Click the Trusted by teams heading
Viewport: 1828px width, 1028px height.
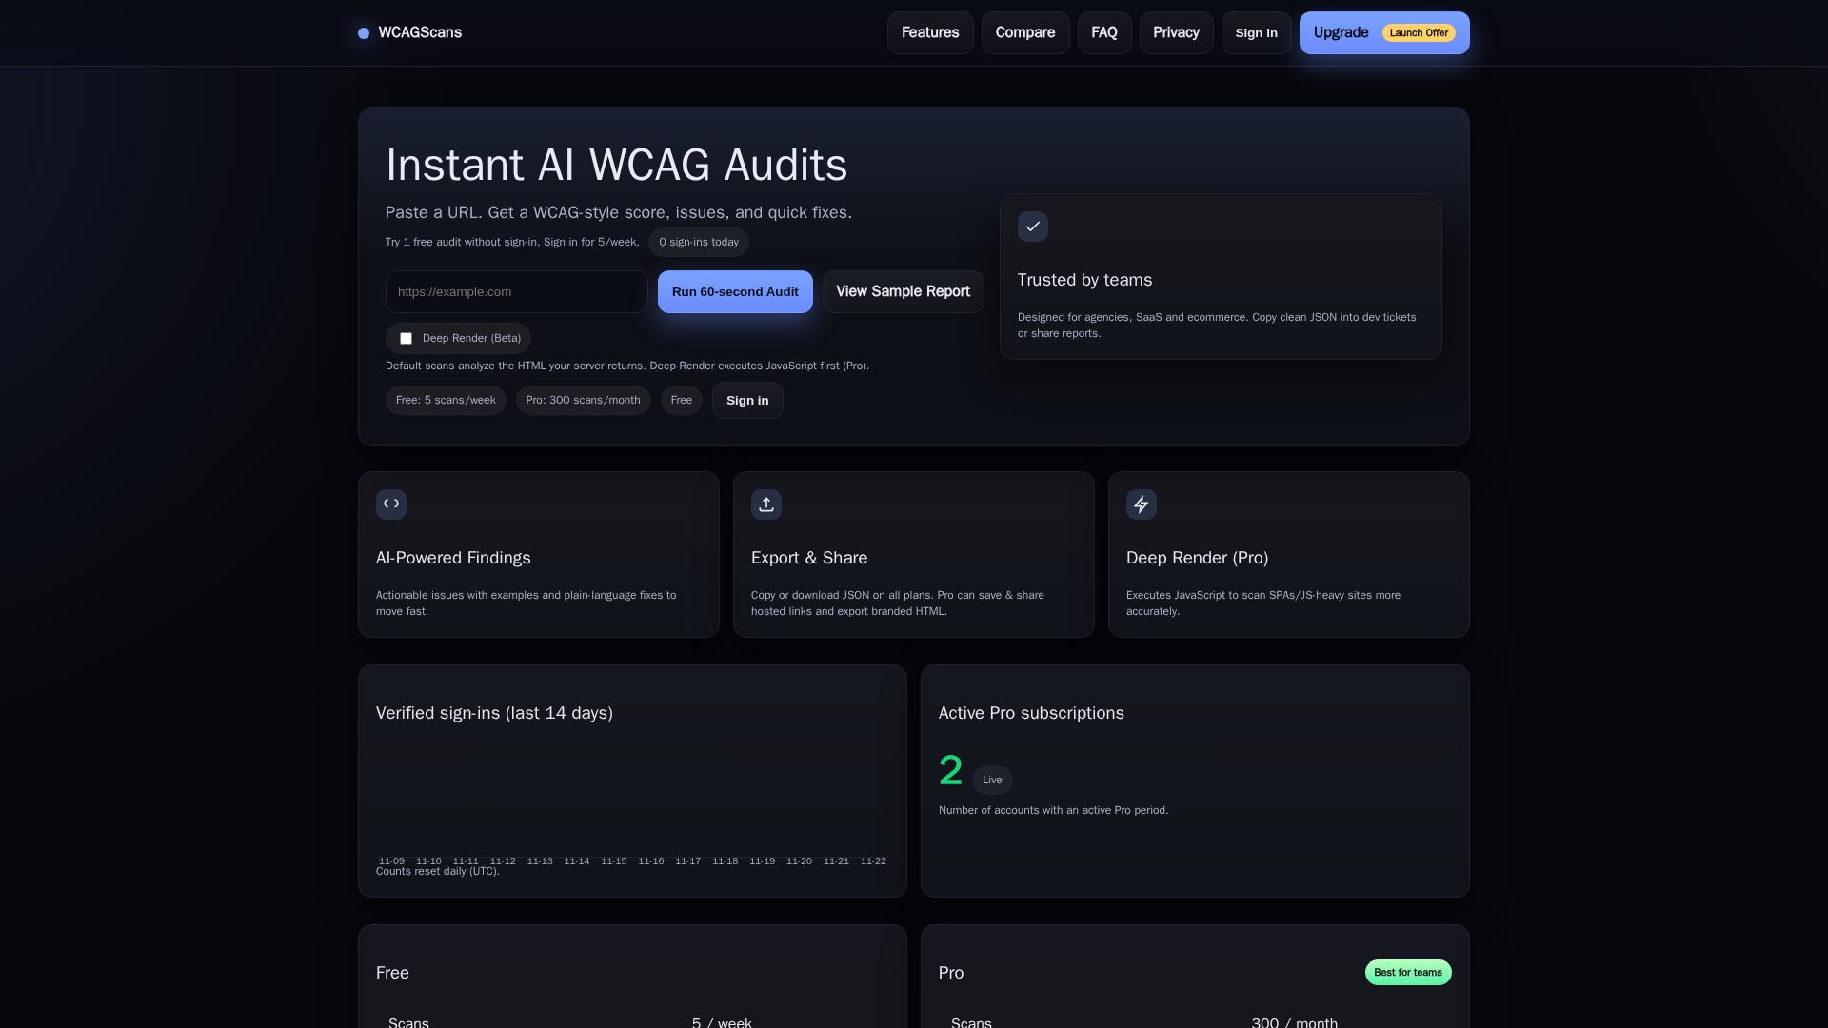tap(1084, 281)
